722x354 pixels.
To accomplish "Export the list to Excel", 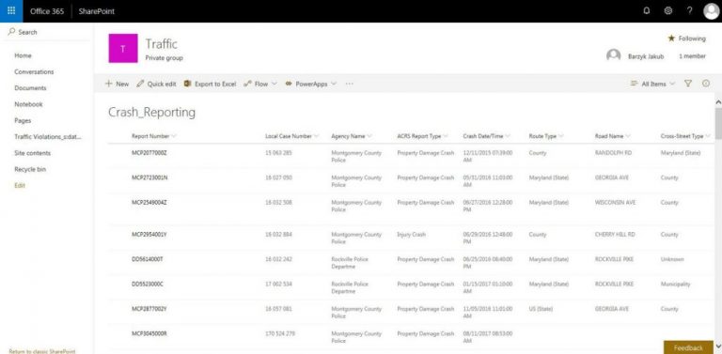I will (210, 84).
